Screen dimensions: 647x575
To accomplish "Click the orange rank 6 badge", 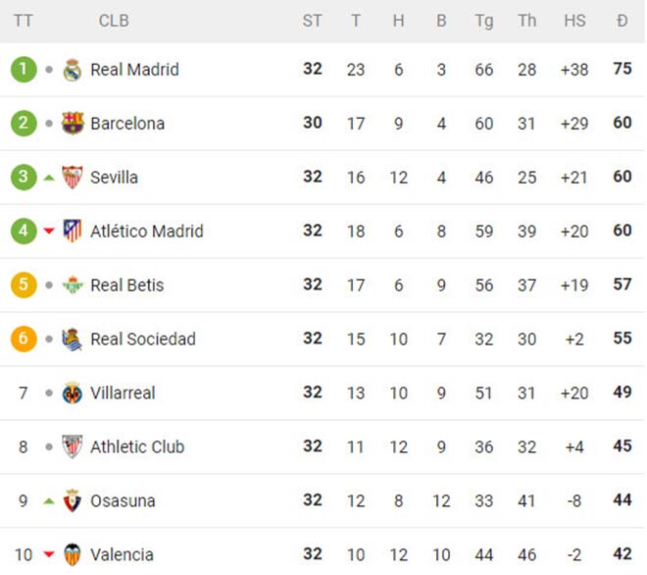I will coord(24,340).
